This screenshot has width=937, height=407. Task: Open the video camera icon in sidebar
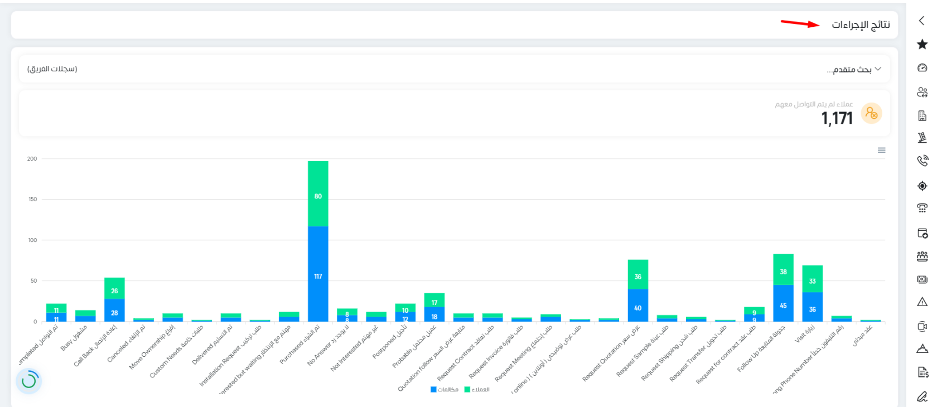[x=922, y=326]
